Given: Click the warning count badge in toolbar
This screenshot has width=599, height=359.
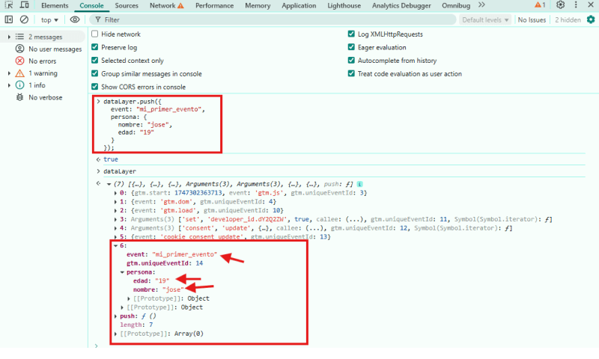Looking at the screenshot, I should 539,5.
